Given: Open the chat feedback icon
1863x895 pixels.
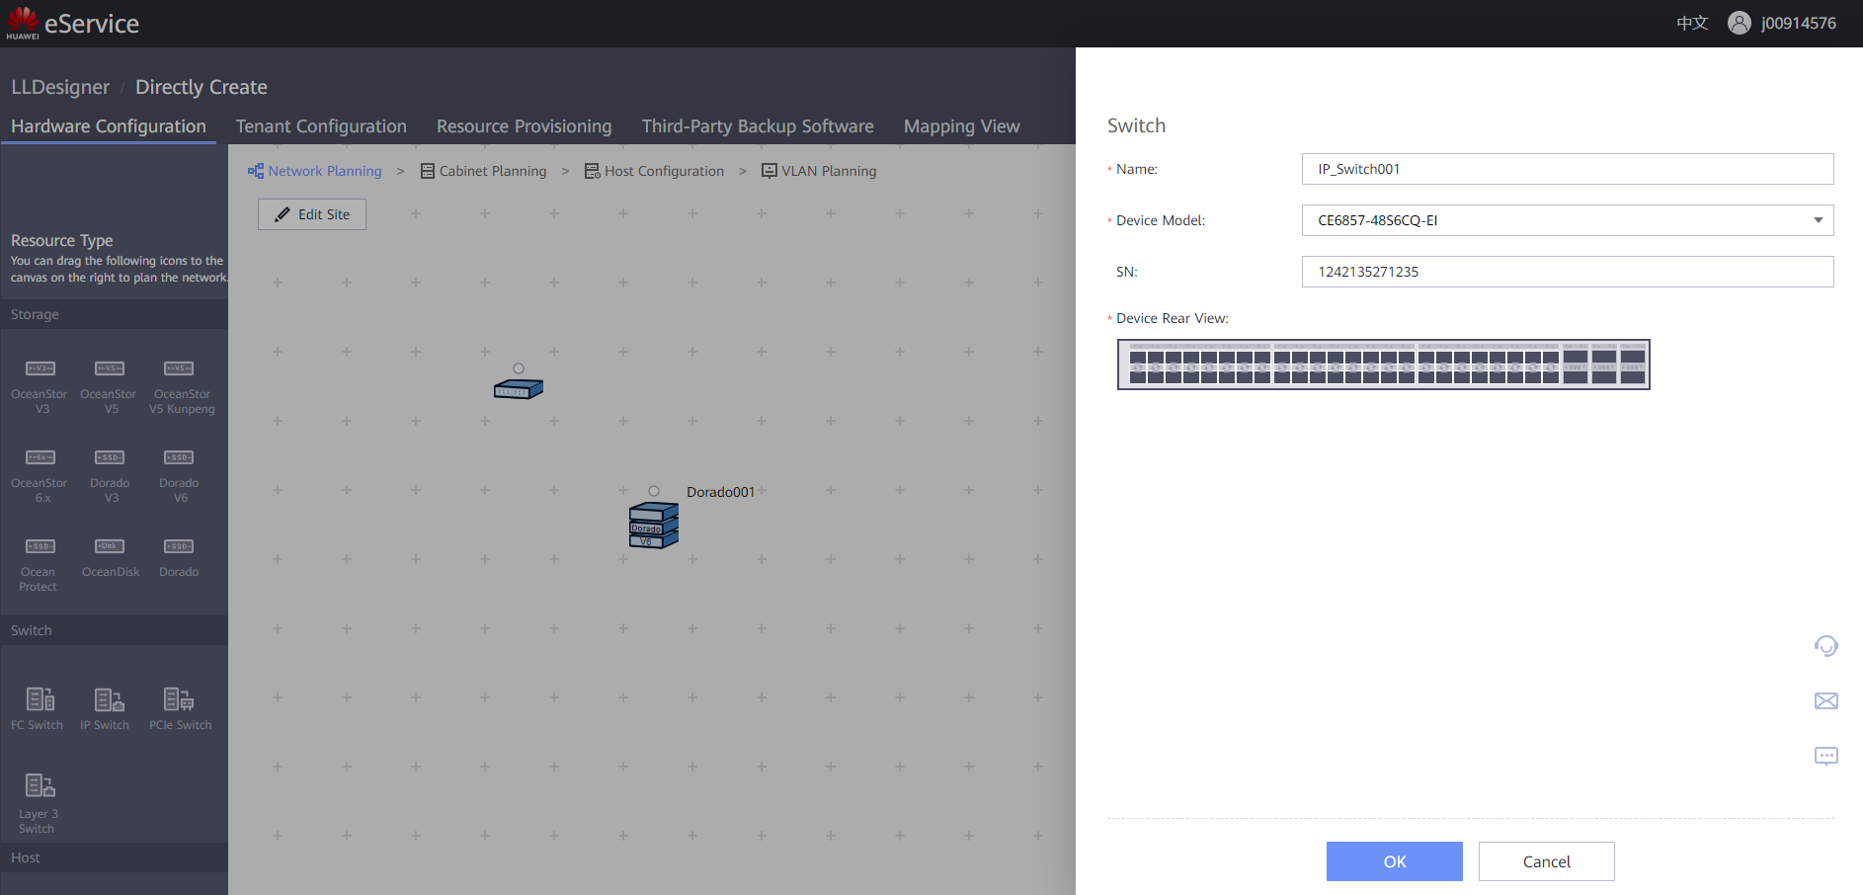Looking at the screenshot, I should coord(1826,757).
